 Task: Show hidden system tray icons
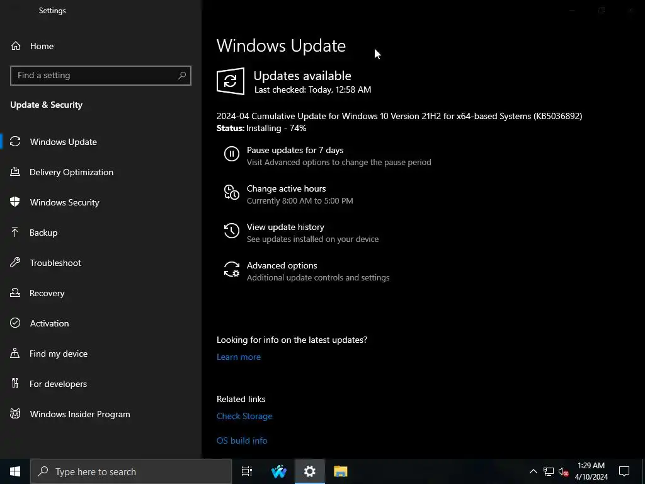(533, 471)
